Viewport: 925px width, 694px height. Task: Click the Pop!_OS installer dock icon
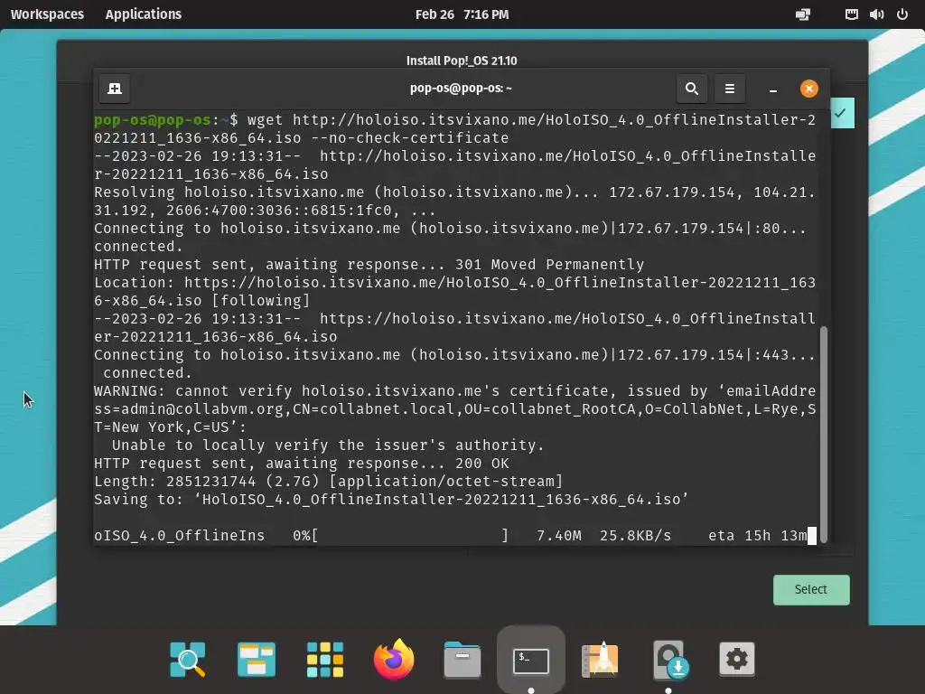[x=669, y=660]
